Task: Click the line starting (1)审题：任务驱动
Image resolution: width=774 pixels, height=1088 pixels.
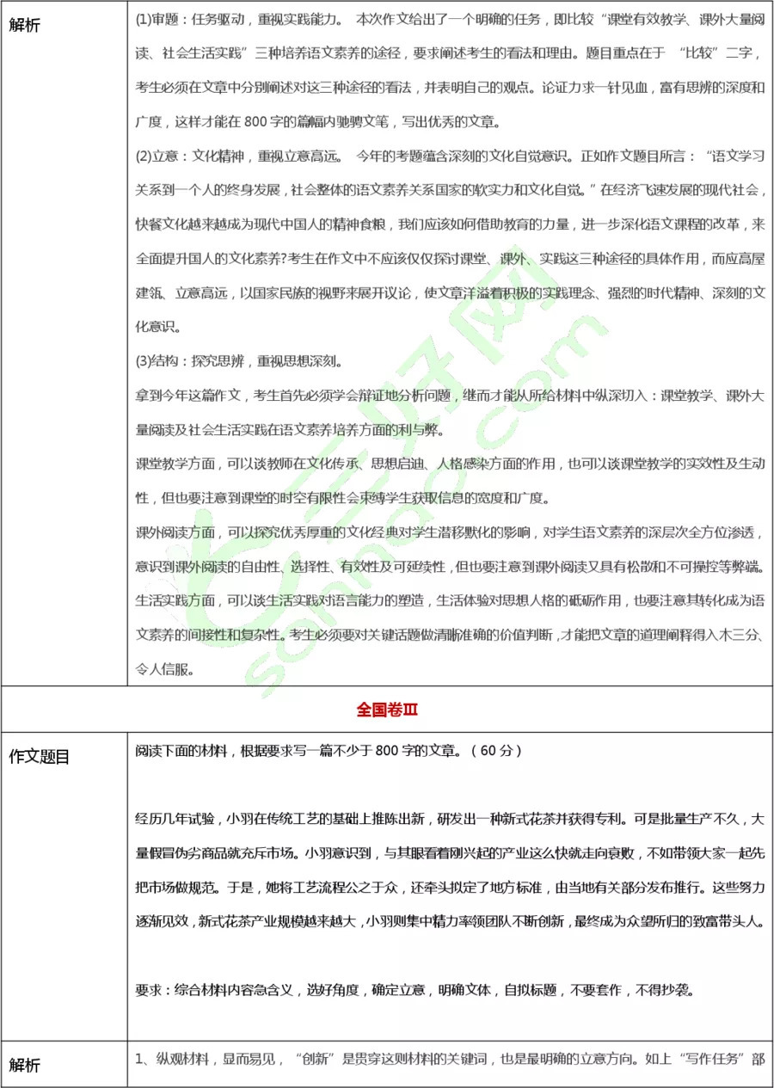Action: pyautogui.click(x=451, y=19)
